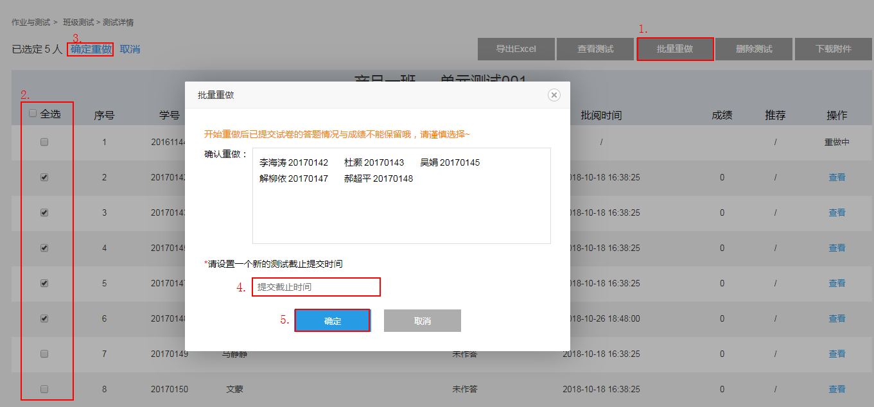The width and height of the screenshot is (874, 407).
Task: Open the 查看 link for row 2
Action: (x=837, y=177)
